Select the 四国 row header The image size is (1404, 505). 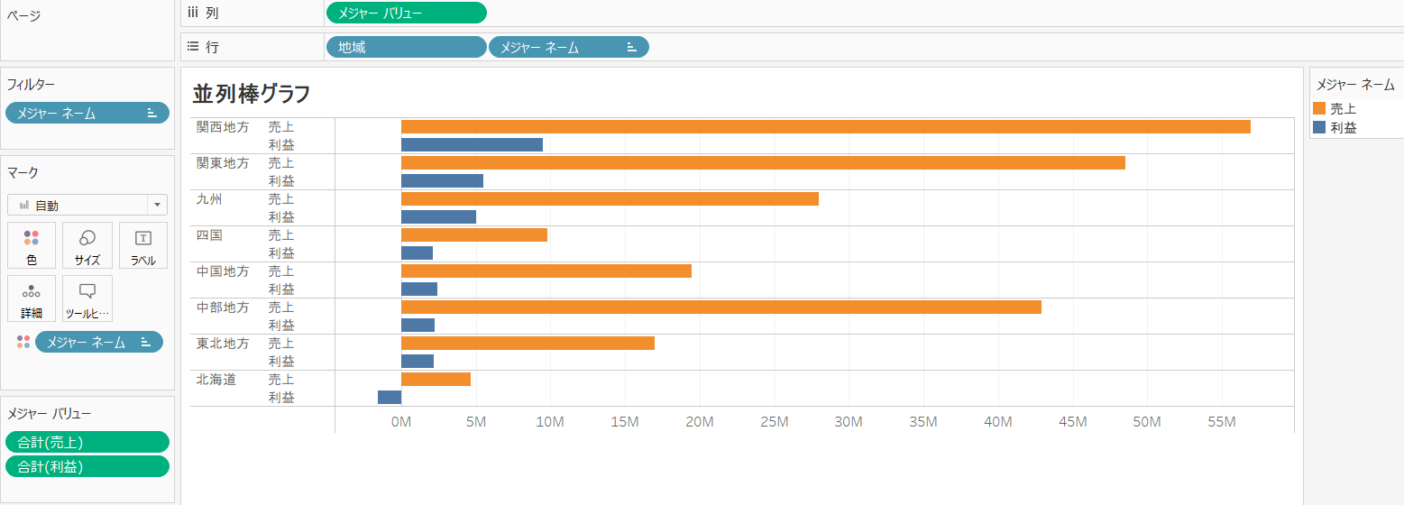209,235
